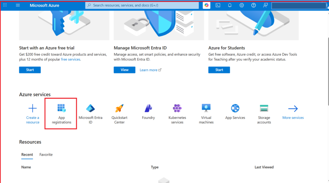Click Start under Azure for Students

219,70
